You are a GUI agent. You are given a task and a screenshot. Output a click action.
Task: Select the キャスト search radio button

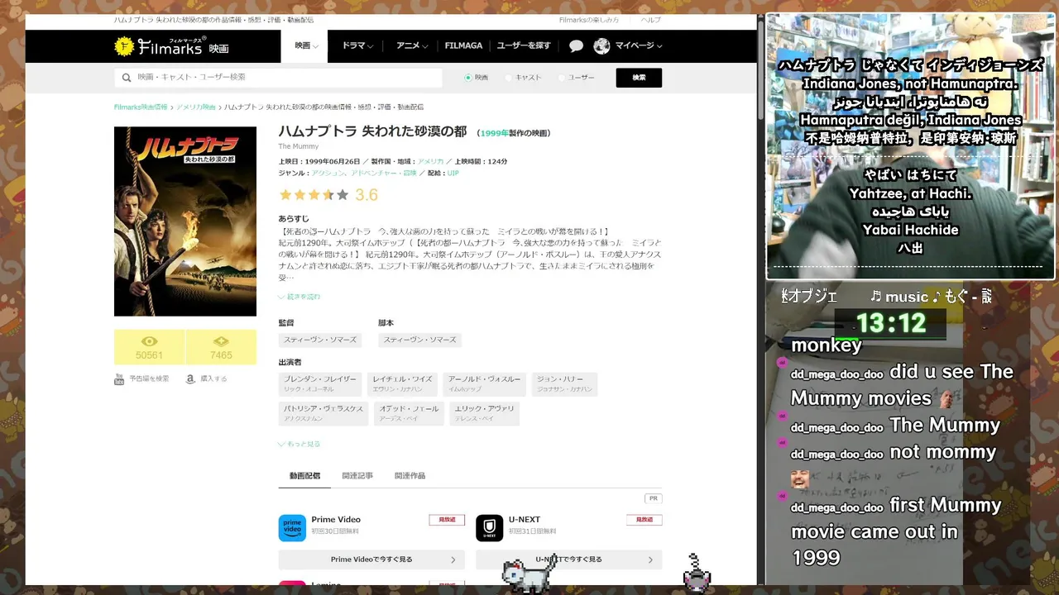click(x=508, y=78)
